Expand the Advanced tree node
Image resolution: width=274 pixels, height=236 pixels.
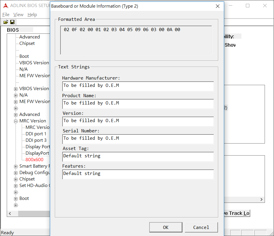(x=16, y=115)
